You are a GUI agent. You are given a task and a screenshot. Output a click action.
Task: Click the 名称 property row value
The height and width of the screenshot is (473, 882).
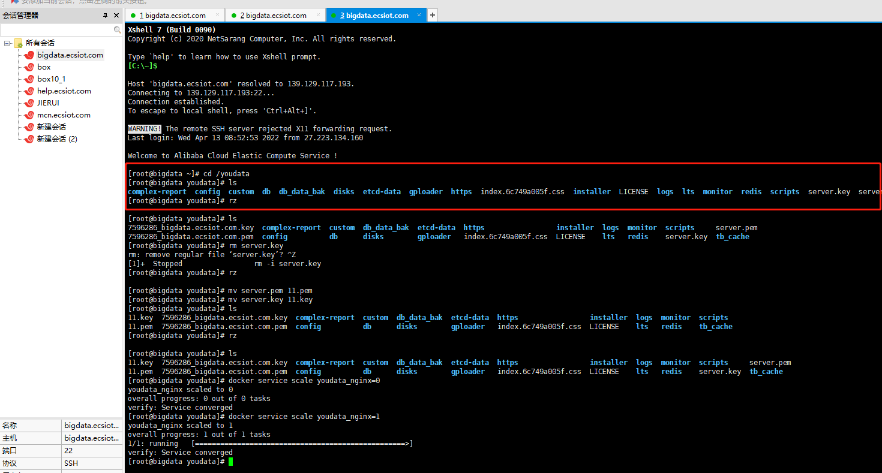click(x=92, y=425)
